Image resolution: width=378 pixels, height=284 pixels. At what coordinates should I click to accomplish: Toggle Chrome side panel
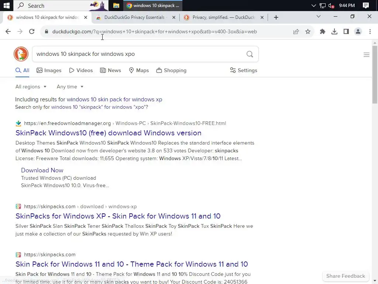click(x=346, y=31)
